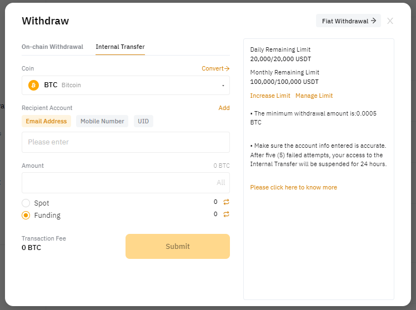Switch to On-chain Withdrawal tab
The height and width of the screenshot is (310, 416).
click(x=52, y=47)
